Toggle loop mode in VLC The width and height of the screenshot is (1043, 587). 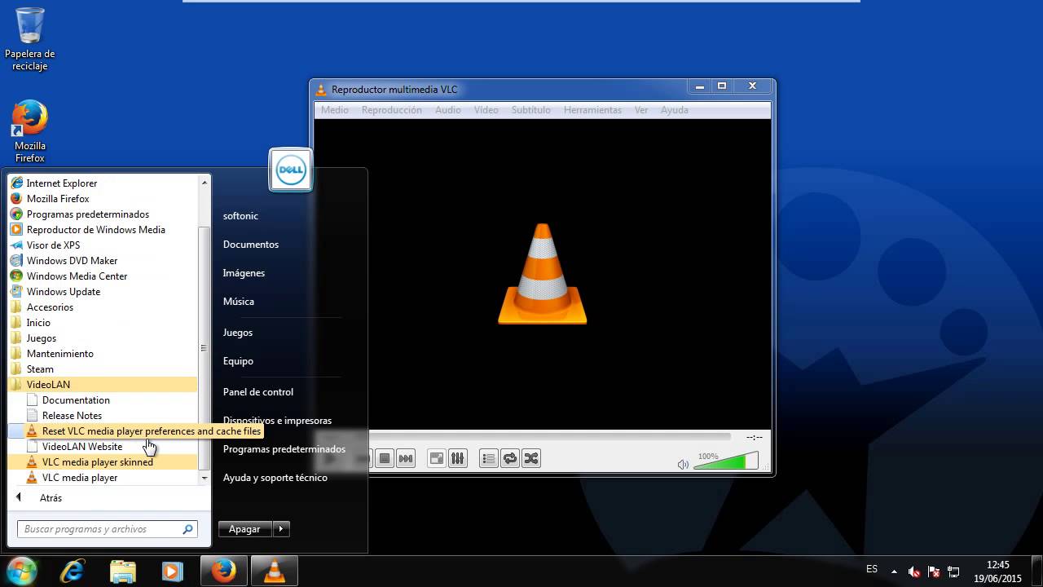click(510, 458)
